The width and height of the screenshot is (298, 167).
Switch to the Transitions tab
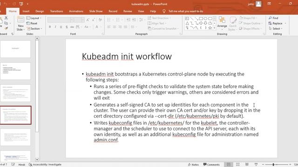coord(56,11)
